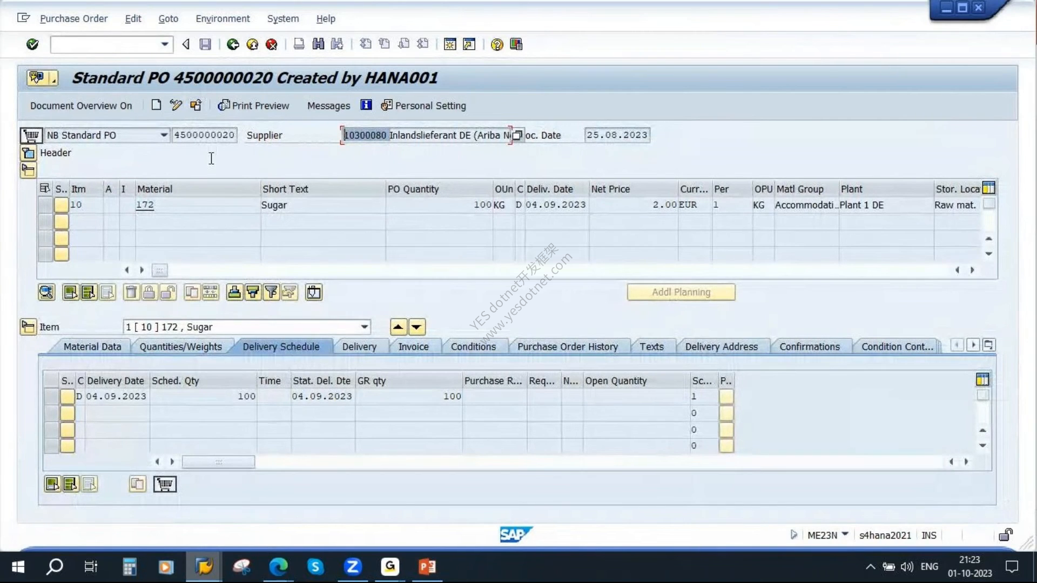Switch to the Purchase Order History tab
1037x583 pixels.
[x=567, y=347]
